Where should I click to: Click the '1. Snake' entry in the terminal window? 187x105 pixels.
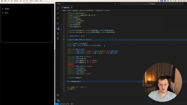[6, 9]
